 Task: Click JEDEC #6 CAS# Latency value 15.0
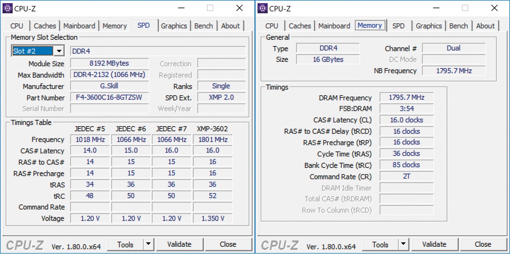[131, 151]
